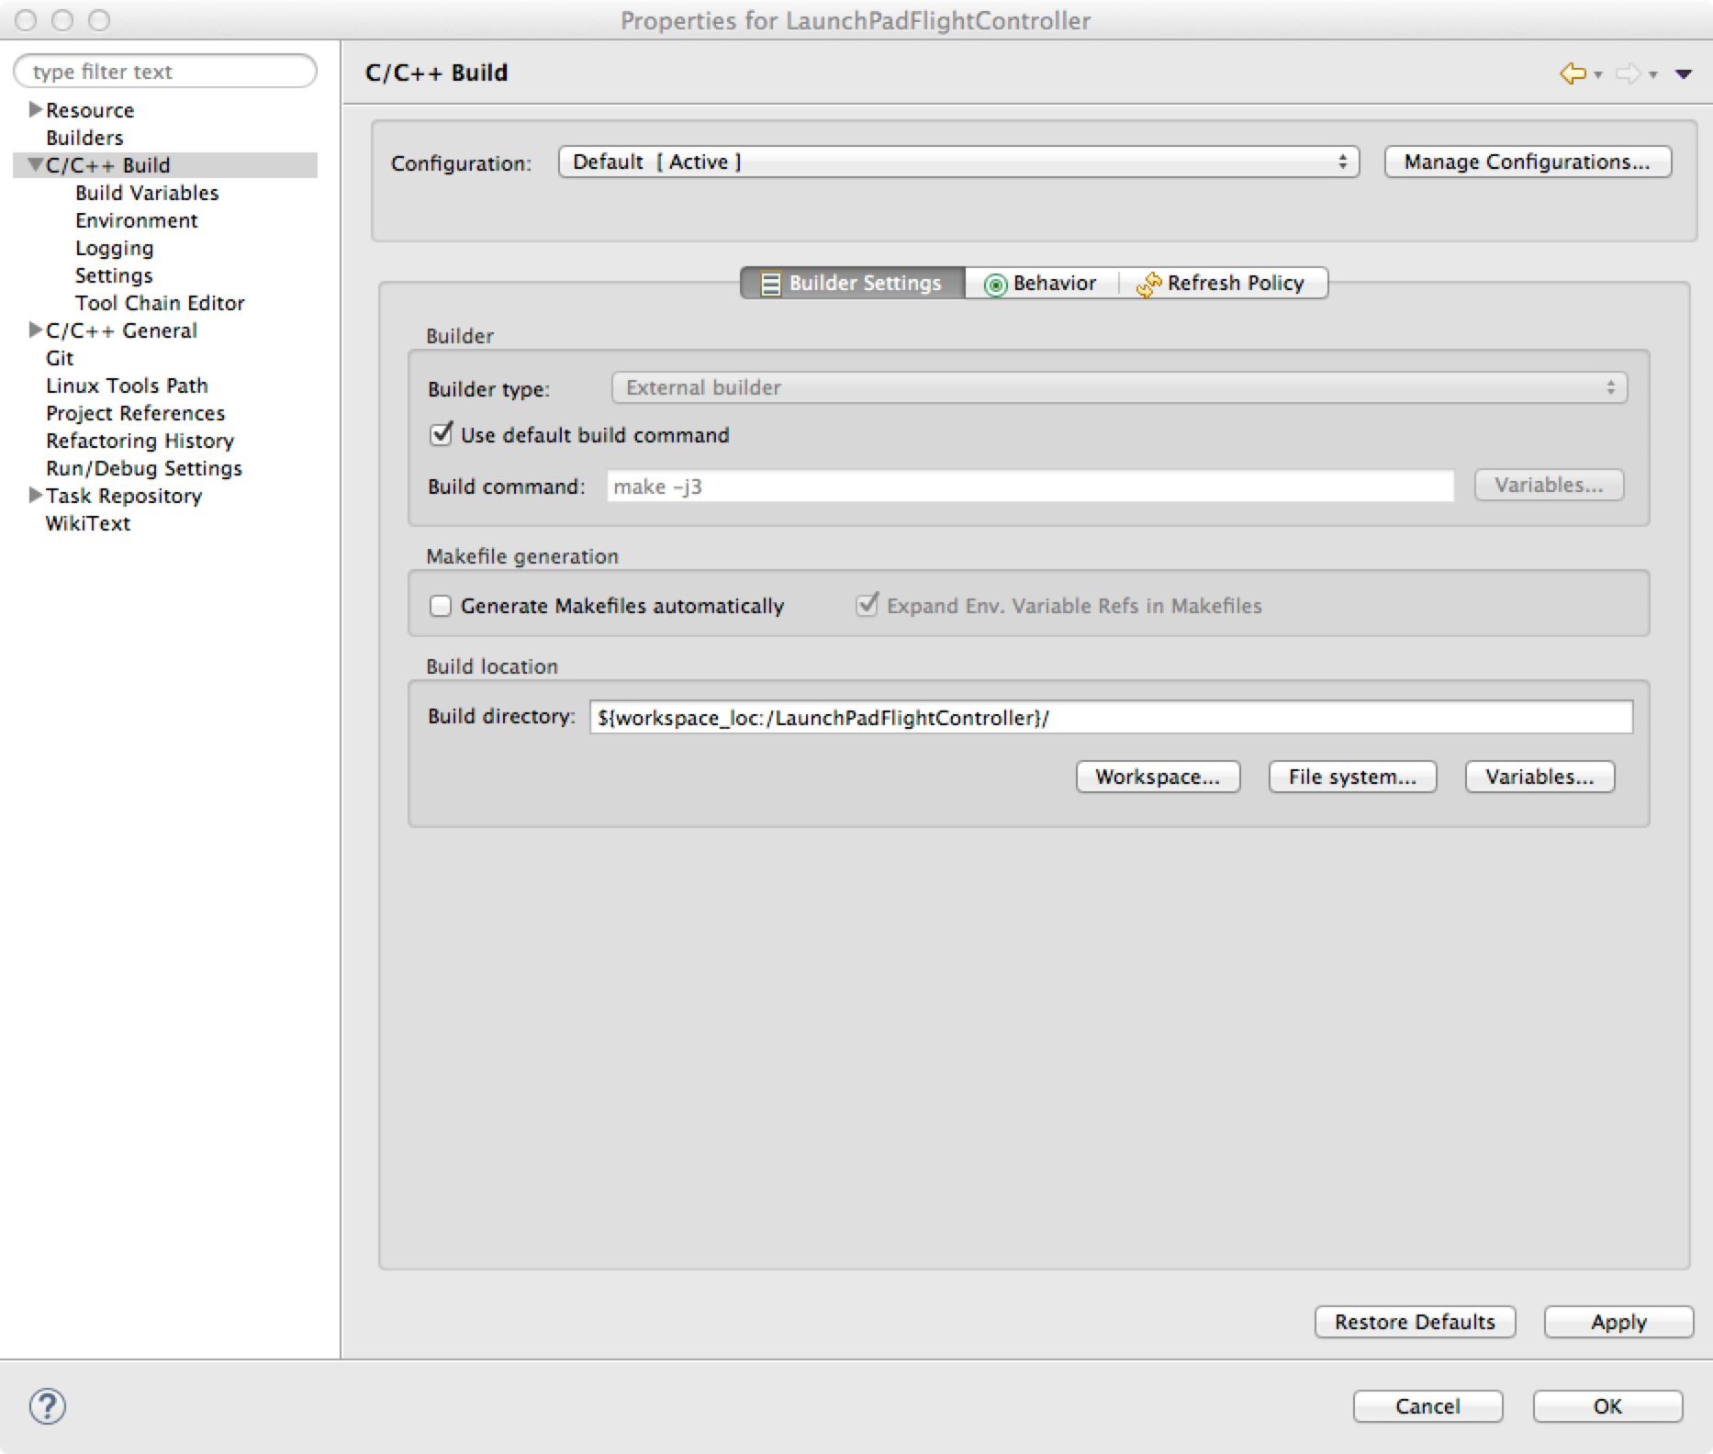
Task: Focus the type filter text field
Action: pyautogui.click(x=165, y=71)
